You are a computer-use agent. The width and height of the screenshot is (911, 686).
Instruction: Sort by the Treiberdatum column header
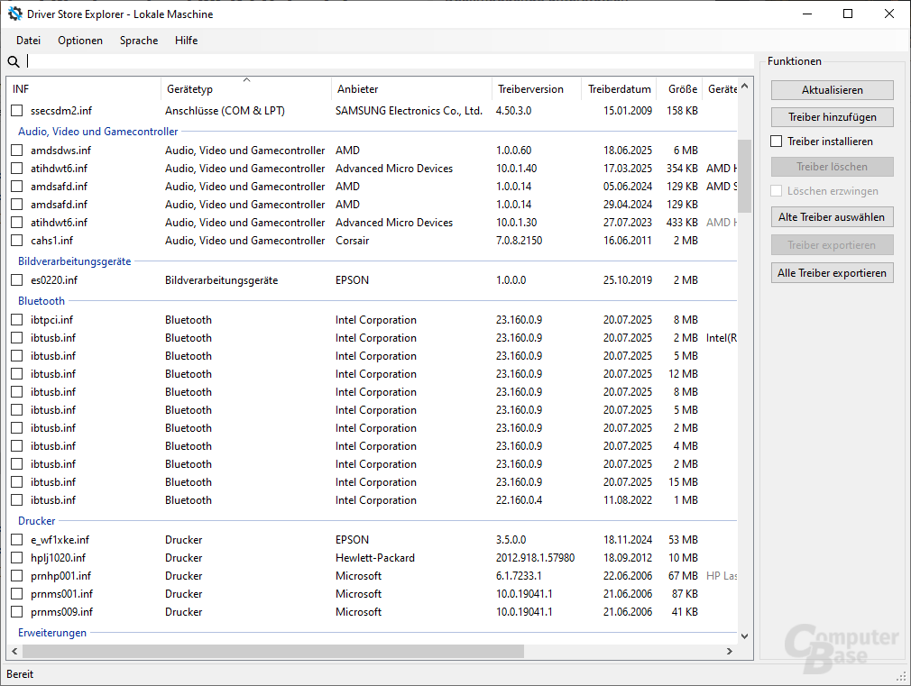(619, 88)
